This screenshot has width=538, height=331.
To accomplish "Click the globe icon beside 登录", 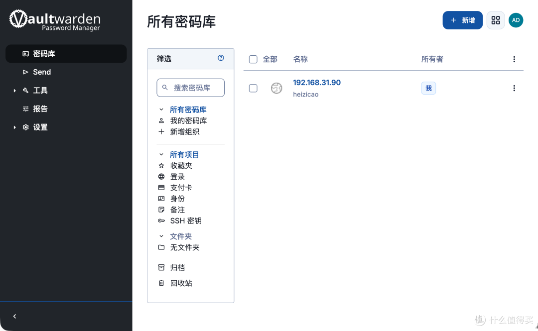I will point(161,177).
